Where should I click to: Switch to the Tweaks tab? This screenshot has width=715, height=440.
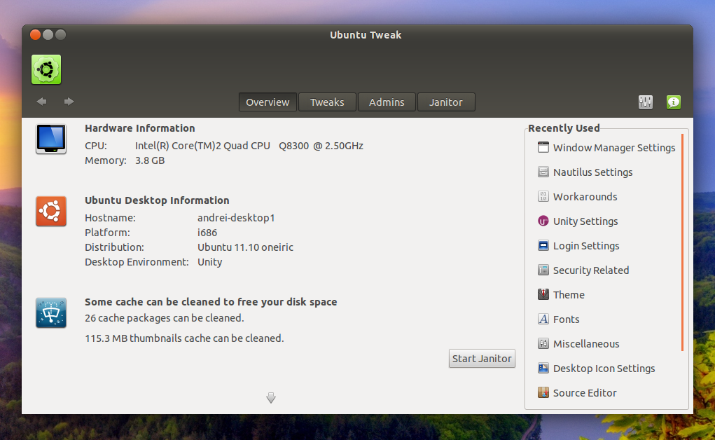click(x=327, y=102)
